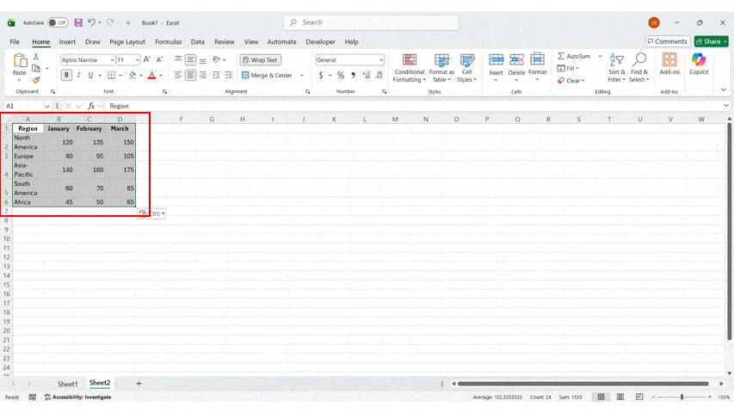The image size is (734, 413).
Task: Apply center horizontal alignment
Action: (190, 75)
